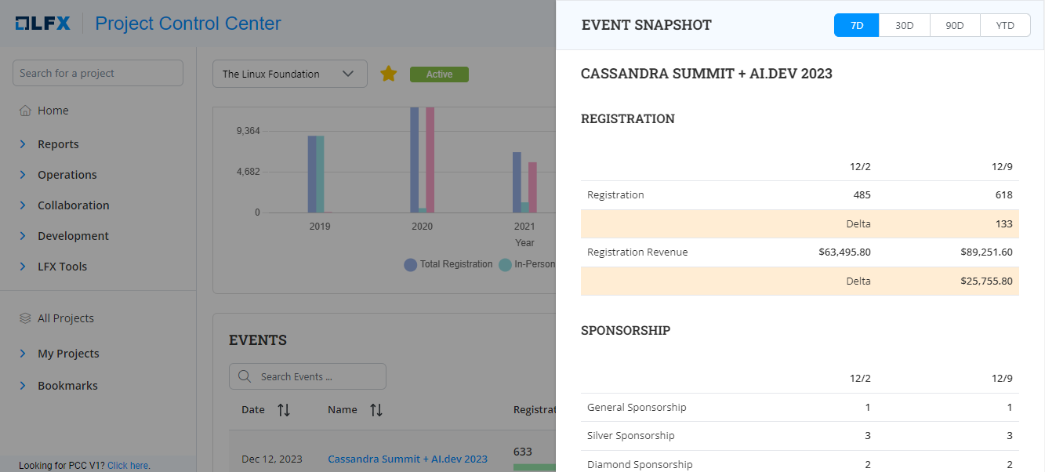Follow the PCC V1 'Click here' link
This screenshot has width=1045, height=472.
point(129,466)
